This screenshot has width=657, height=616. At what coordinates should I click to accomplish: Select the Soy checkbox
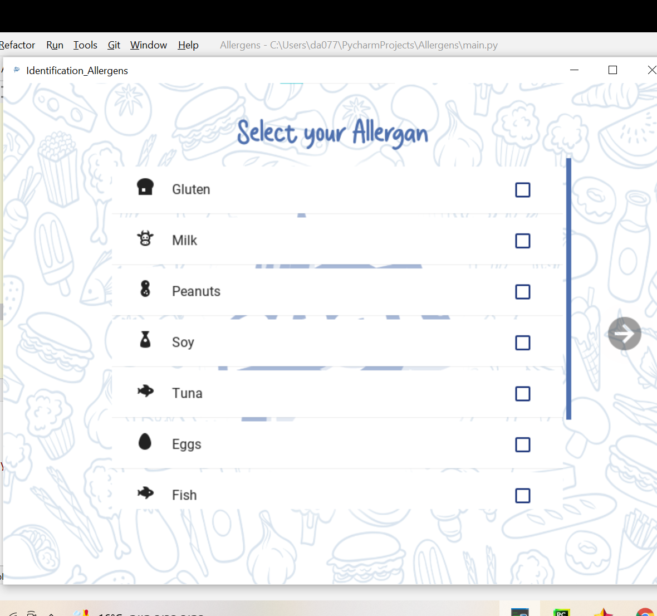522,343
